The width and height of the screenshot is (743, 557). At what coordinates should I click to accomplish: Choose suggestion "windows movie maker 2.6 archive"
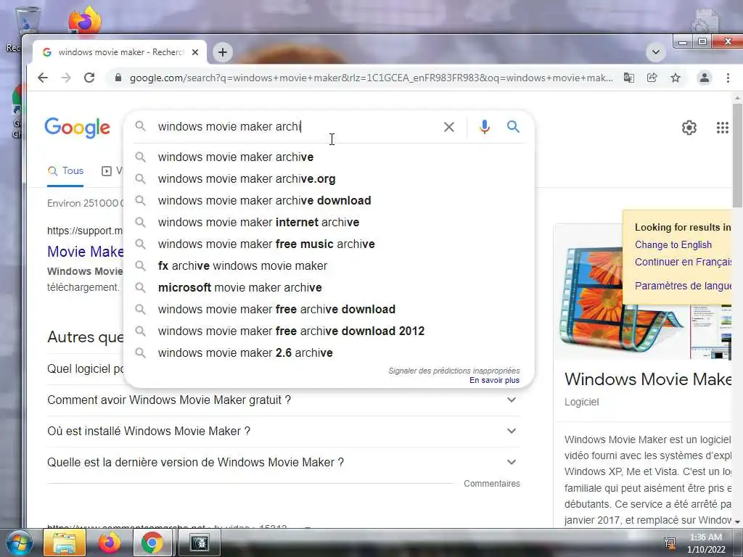(329, 353)
